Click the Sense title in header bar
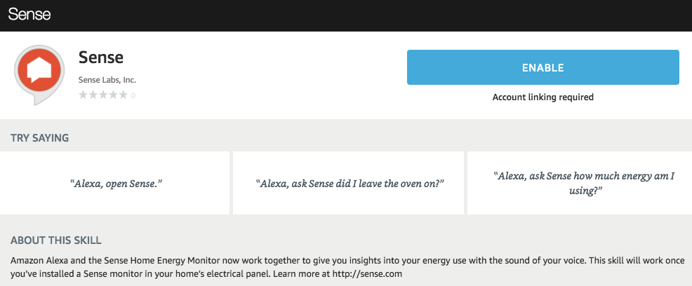The height and width of the screenshot is (286, 692). [29, 15]
